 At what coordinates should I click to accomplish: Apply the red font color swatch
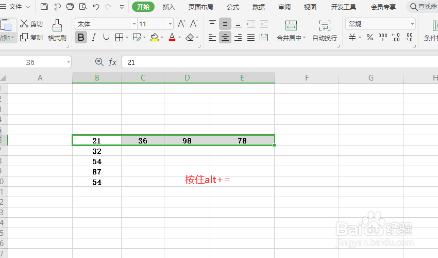click(172, 37)
